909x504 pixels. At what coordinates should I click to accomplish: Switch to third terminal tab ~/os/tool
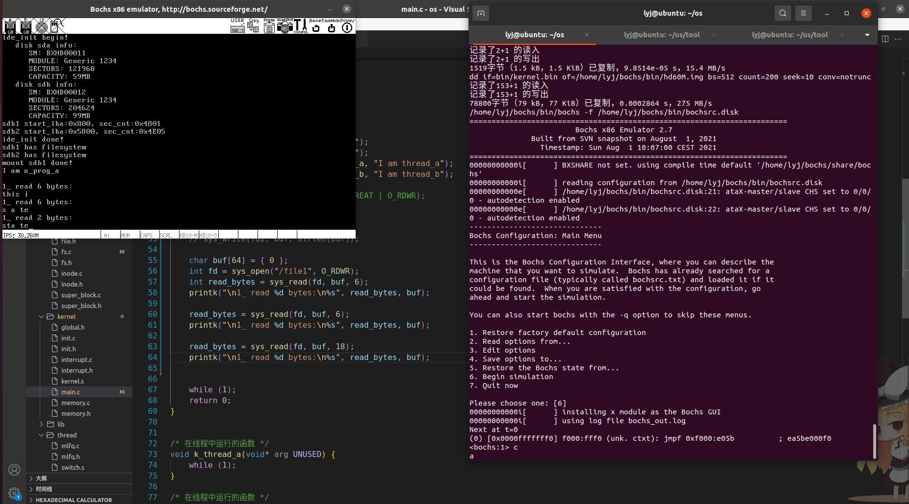point(789,35)
